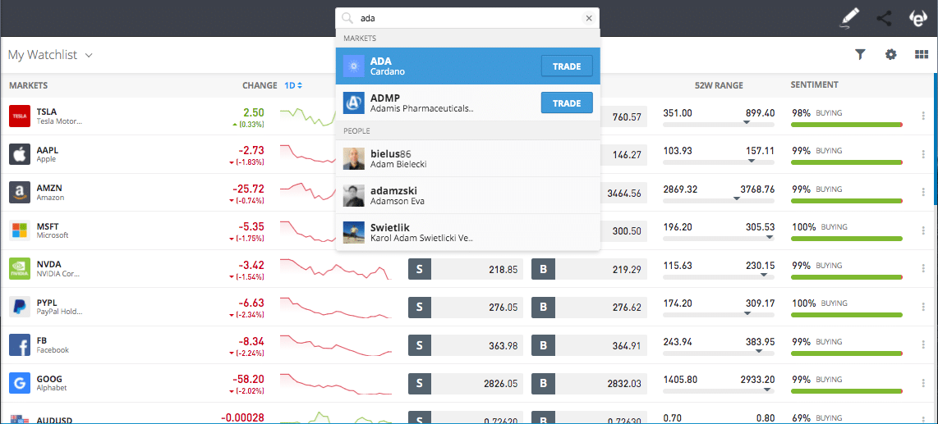938x424 pixels.
Task: Click TRADE button for ADMP
Action: tap(567, 103)
